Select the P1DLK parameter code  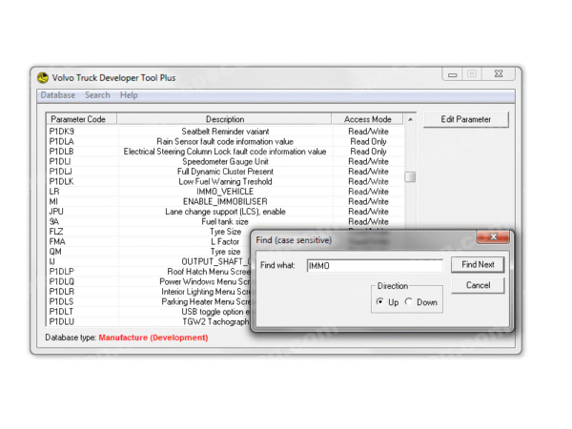click(62, 182)
